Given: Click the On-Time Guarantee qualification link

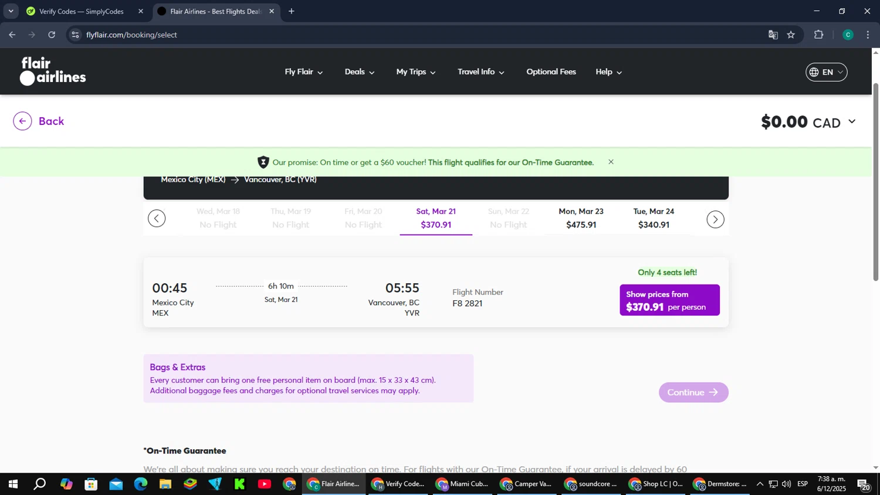Looking at the screenshot, I should pyautogui.click(x=511, y=162).
